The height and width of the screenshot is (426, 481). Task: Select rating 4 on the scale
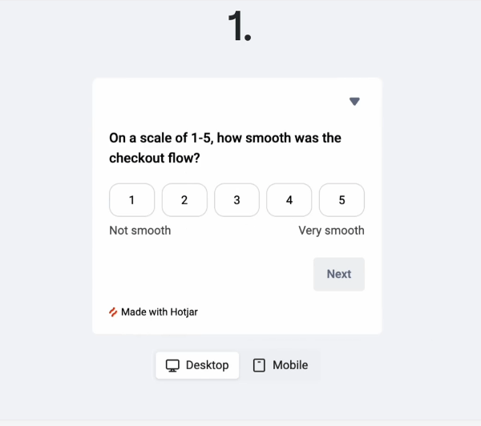coord(289,200)
